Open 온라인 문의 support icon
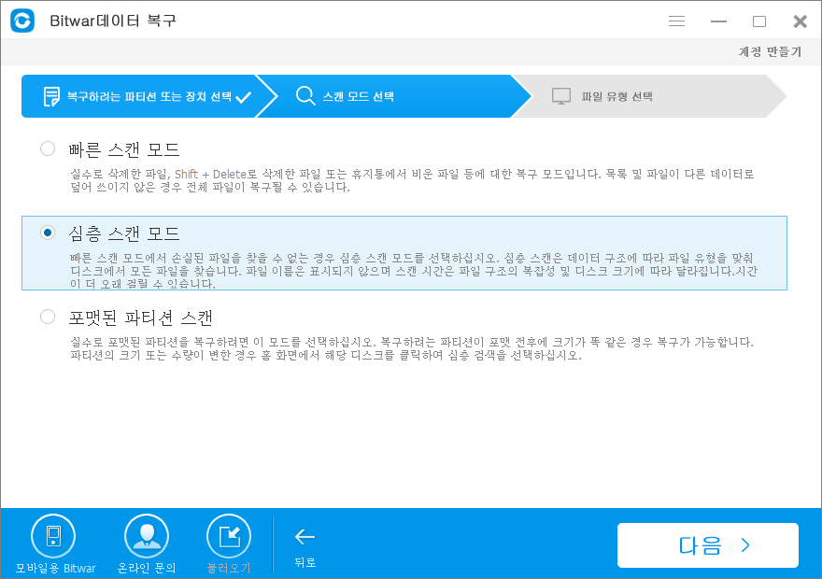Image resolution: width=822 pixels, height=579 pixels. pos(147,536)
